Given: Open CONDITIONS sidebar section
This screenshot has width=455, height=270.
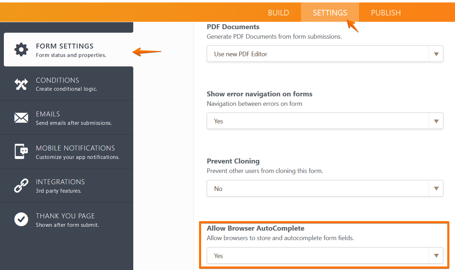Looking at the screenshot, I should point(66,84).
